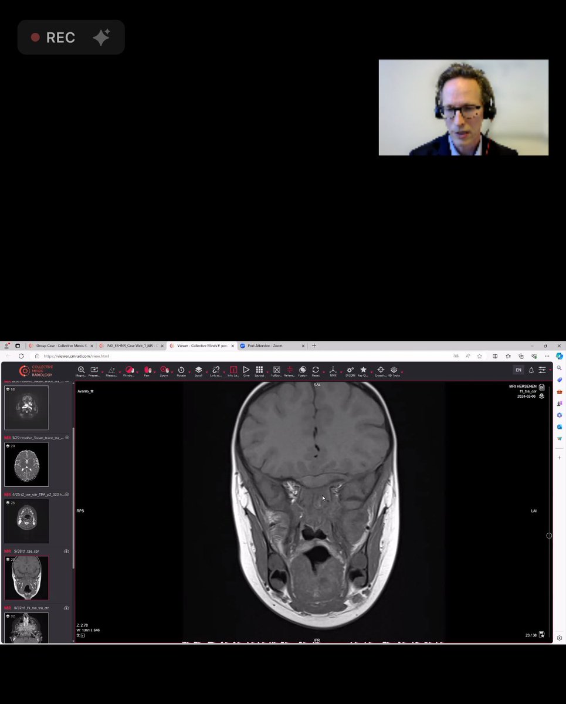Reload the browser page

[21, 356]
